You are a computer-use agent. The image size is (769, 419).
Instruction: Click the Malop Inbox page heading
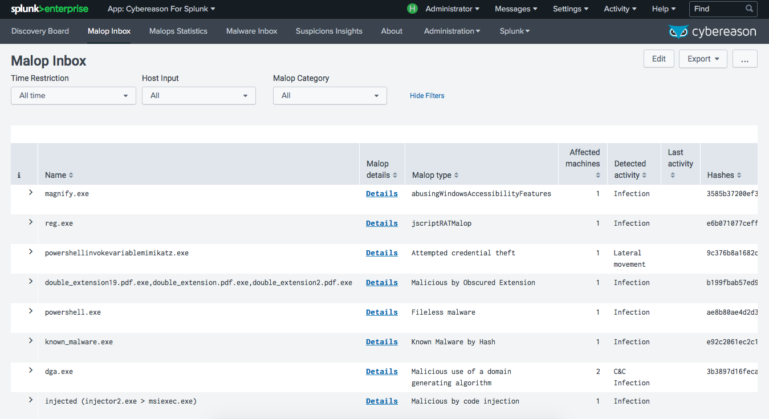[49, 61]
